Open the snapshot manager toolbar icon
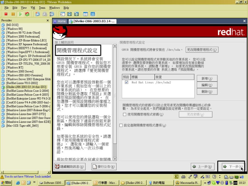The width and height of the screenshot is (248, 186). click(52, 14)
